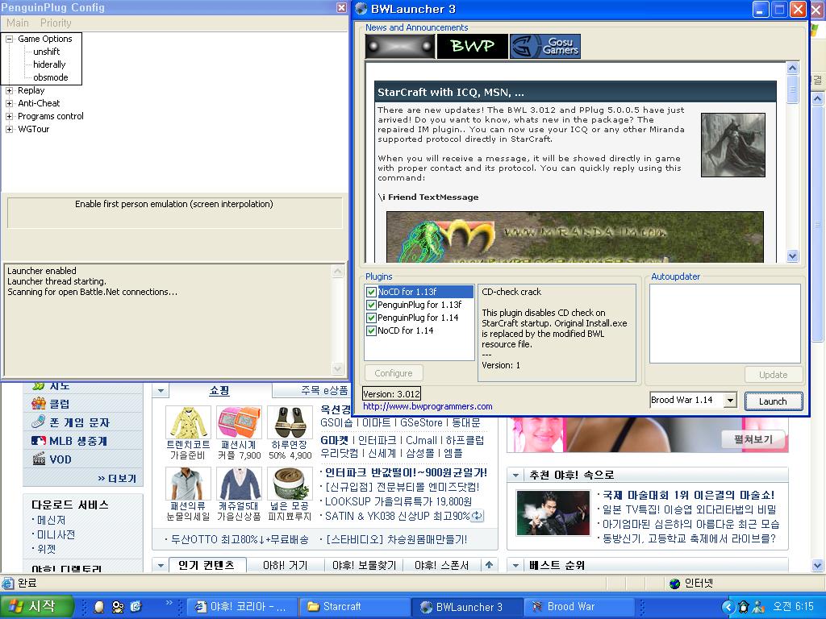Open the 넓은 모공 cosmetics thumbnail

point(290,484)
